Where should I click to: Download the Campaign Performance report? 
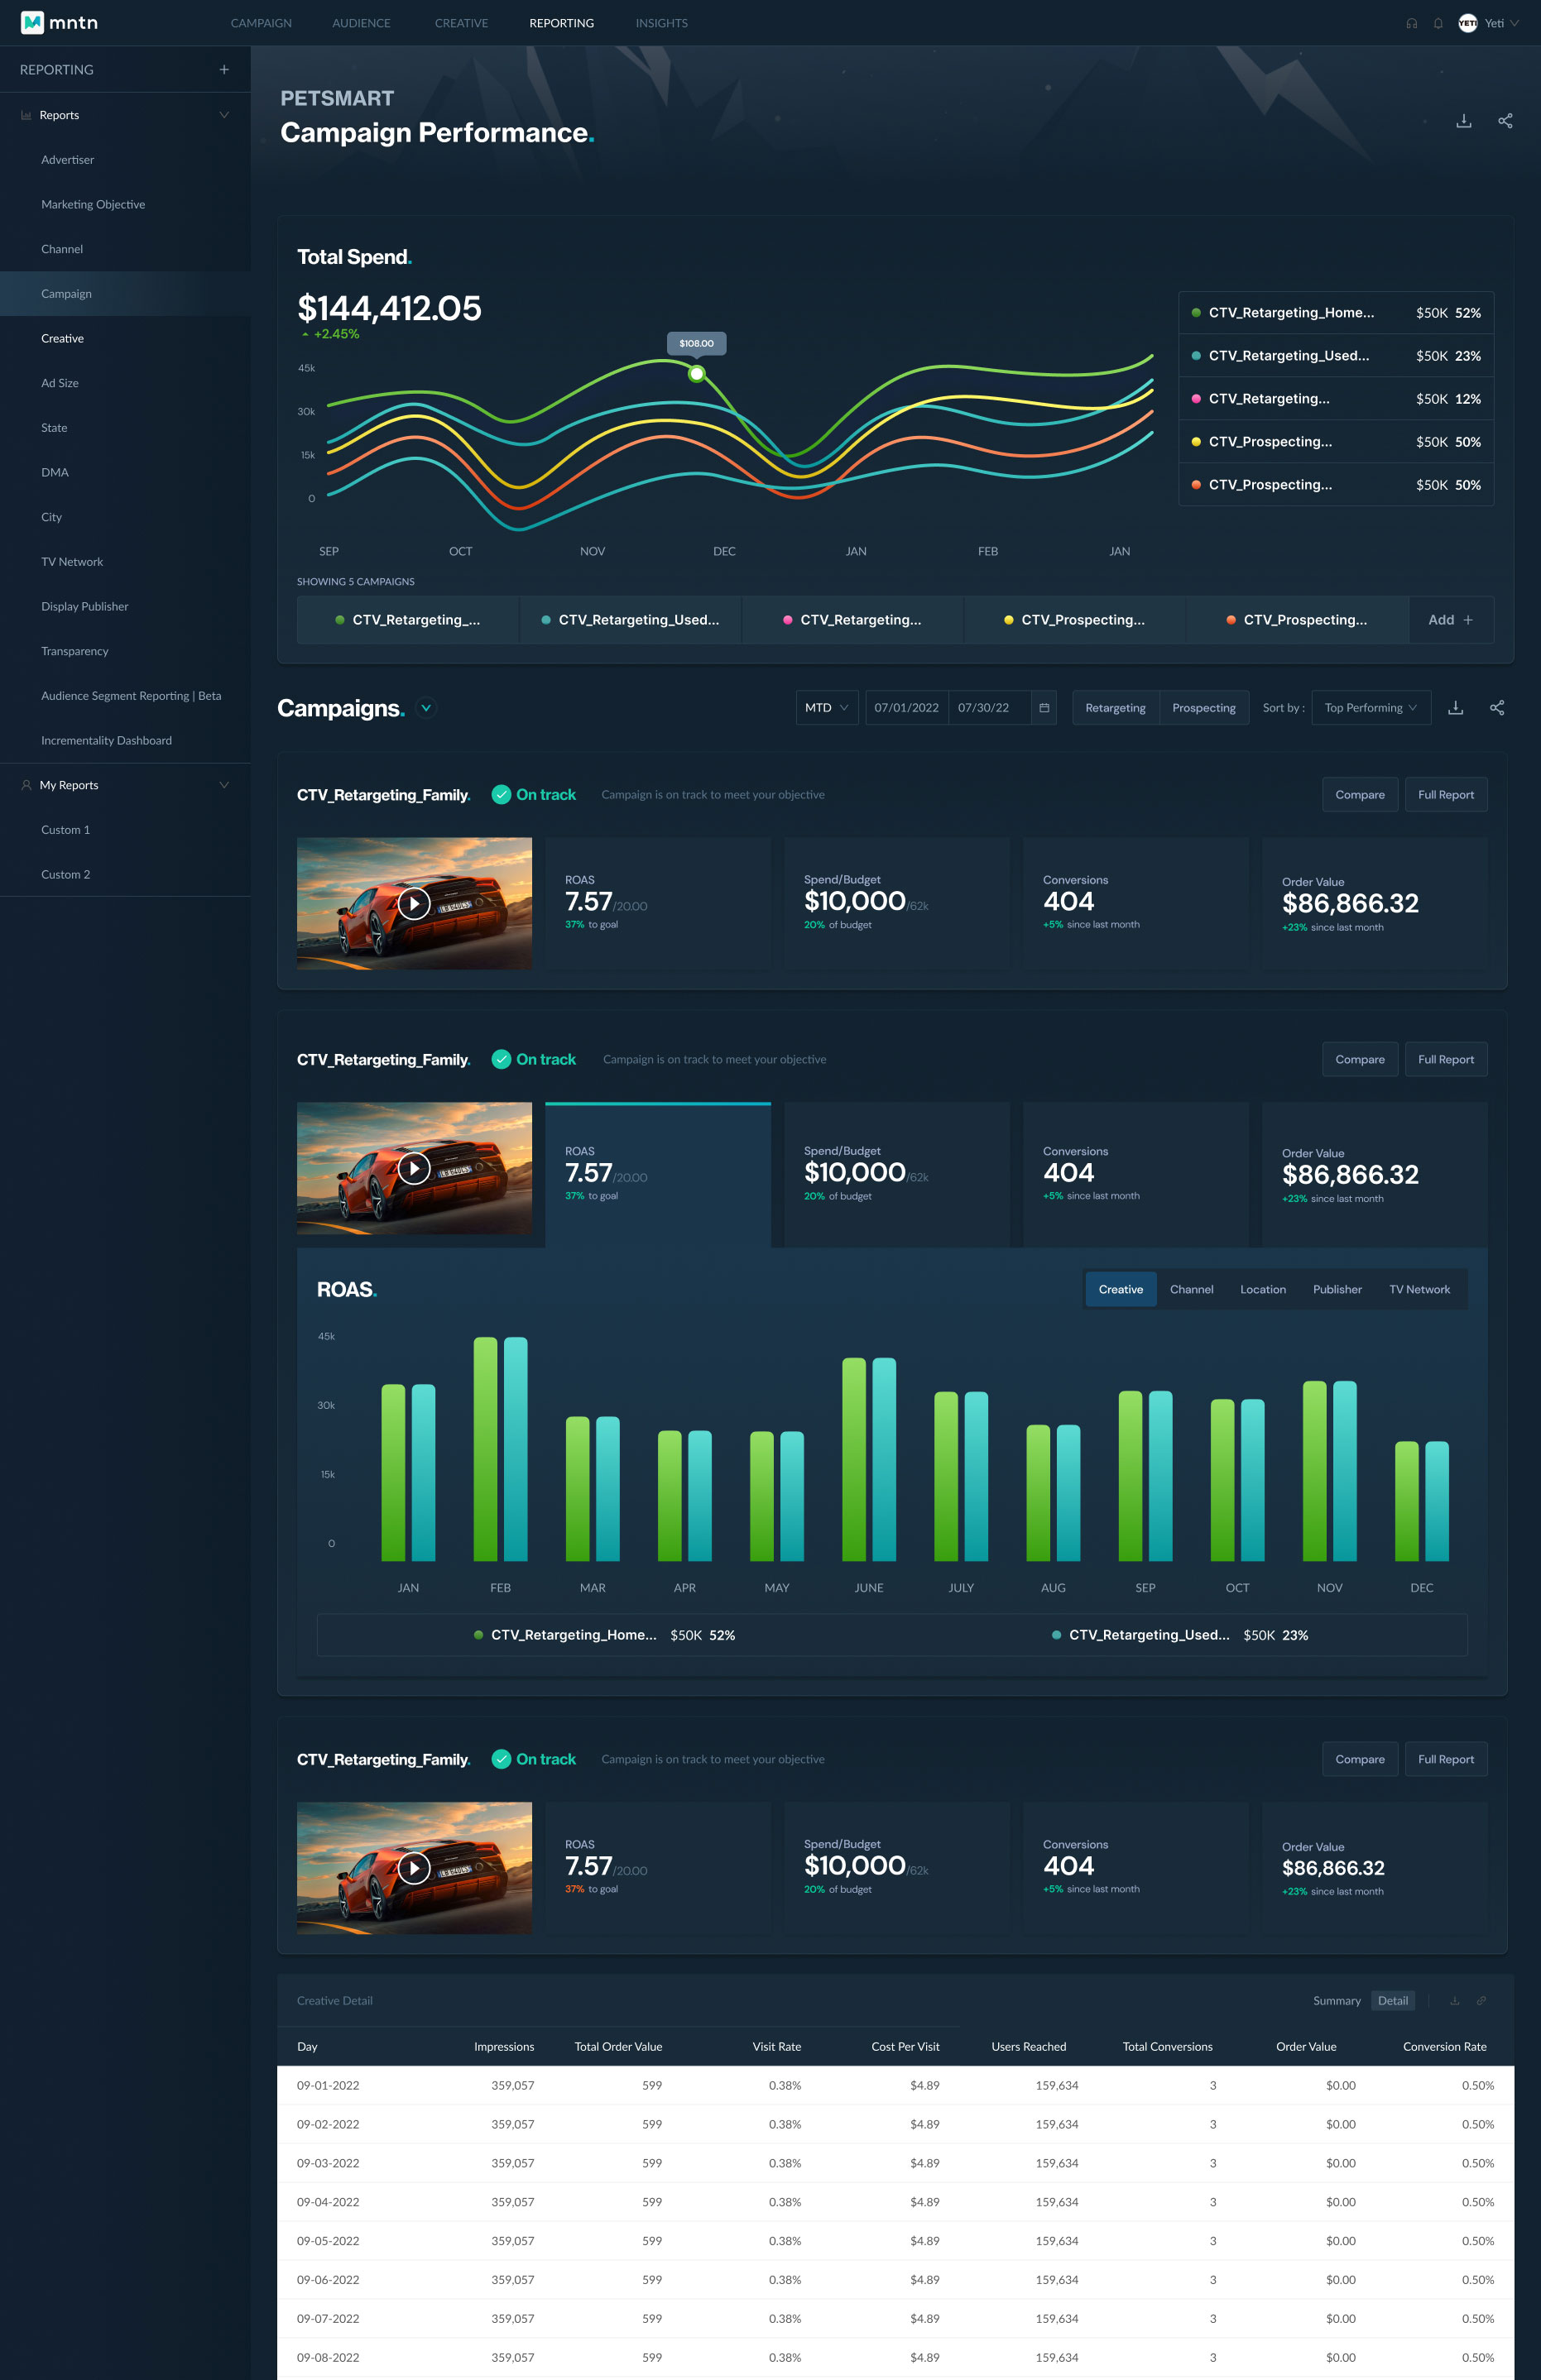(x=1463, y=121)
